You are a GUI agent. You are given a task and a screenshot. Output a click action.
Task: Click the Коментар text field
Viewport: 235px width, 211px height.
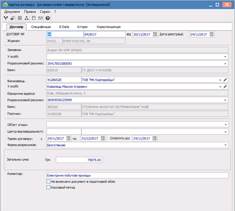(137, 175)
